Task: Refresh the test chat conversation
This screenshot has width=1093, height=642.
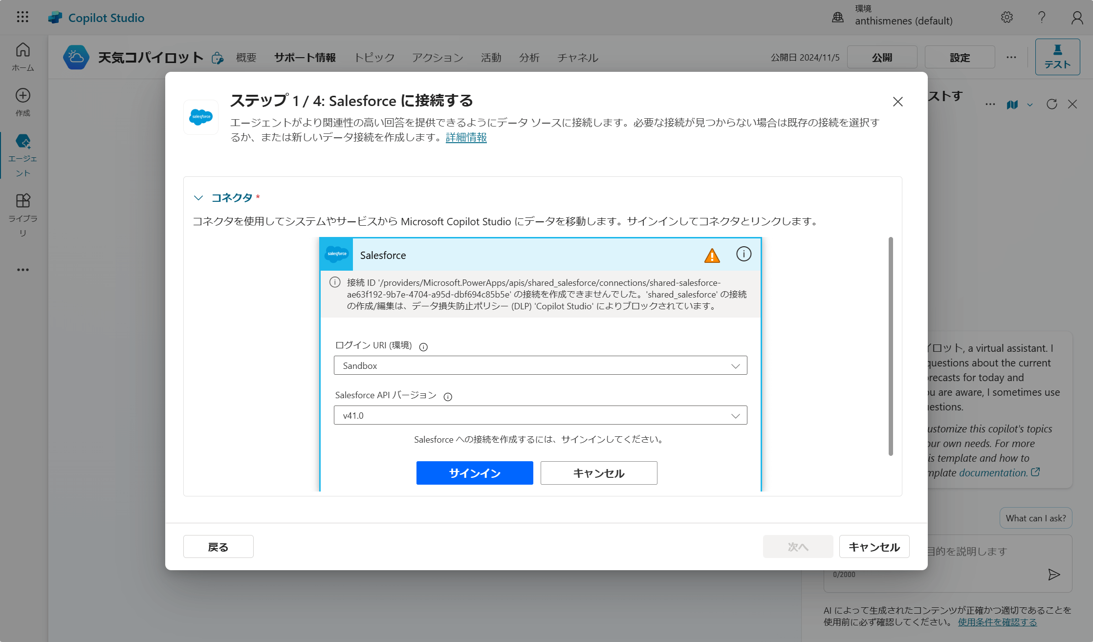Action: pyautogui.click(x=1052, y=104)
